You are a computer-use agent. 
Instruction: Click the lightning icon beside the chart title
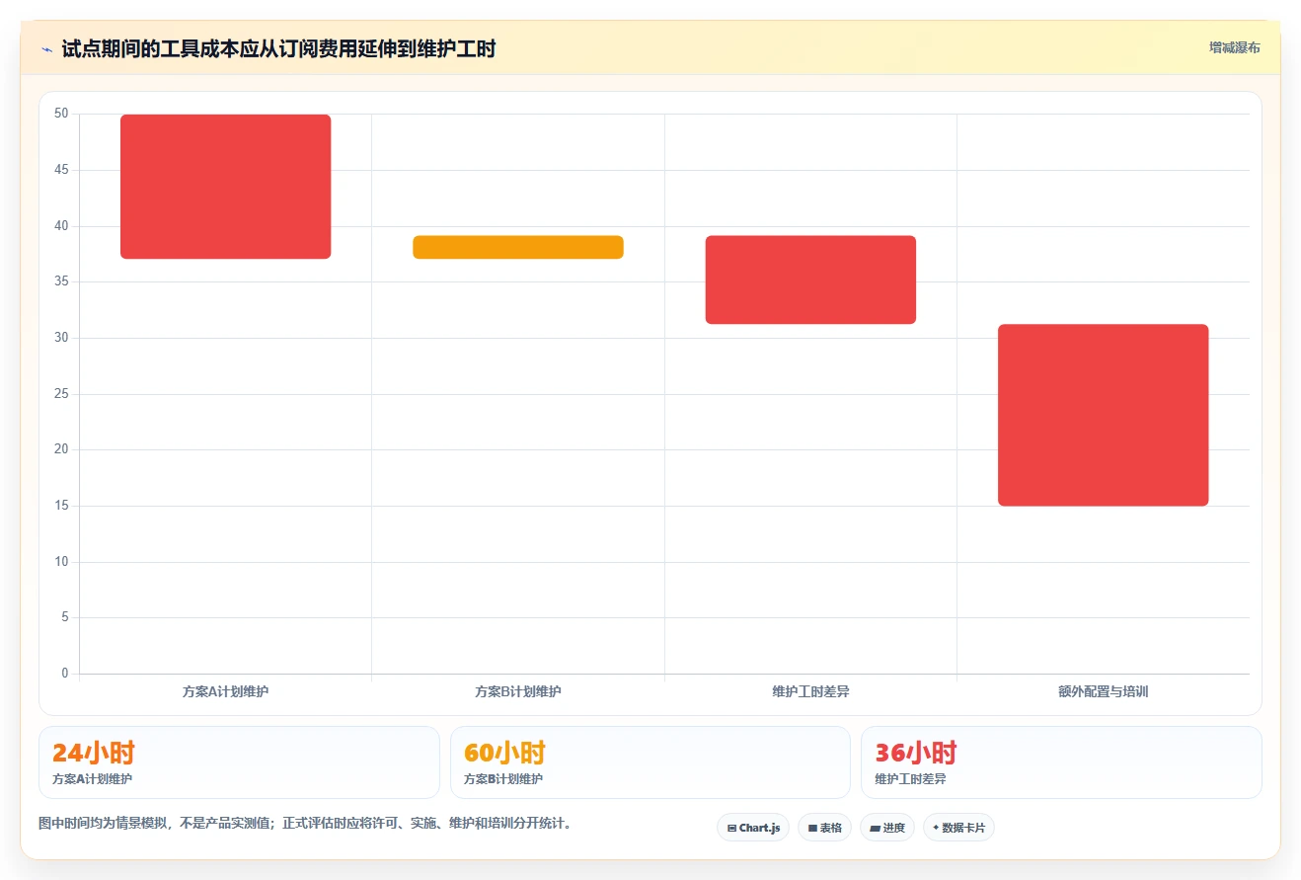click(x=46, y=49)
